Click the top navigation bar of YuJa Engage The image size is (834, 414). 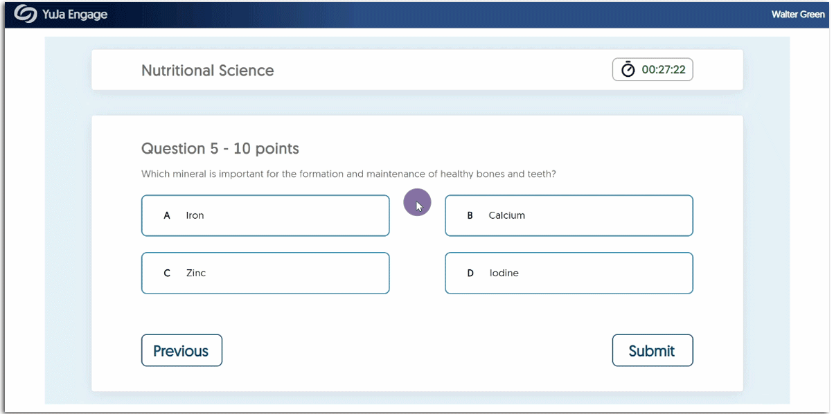pos(417,14)
